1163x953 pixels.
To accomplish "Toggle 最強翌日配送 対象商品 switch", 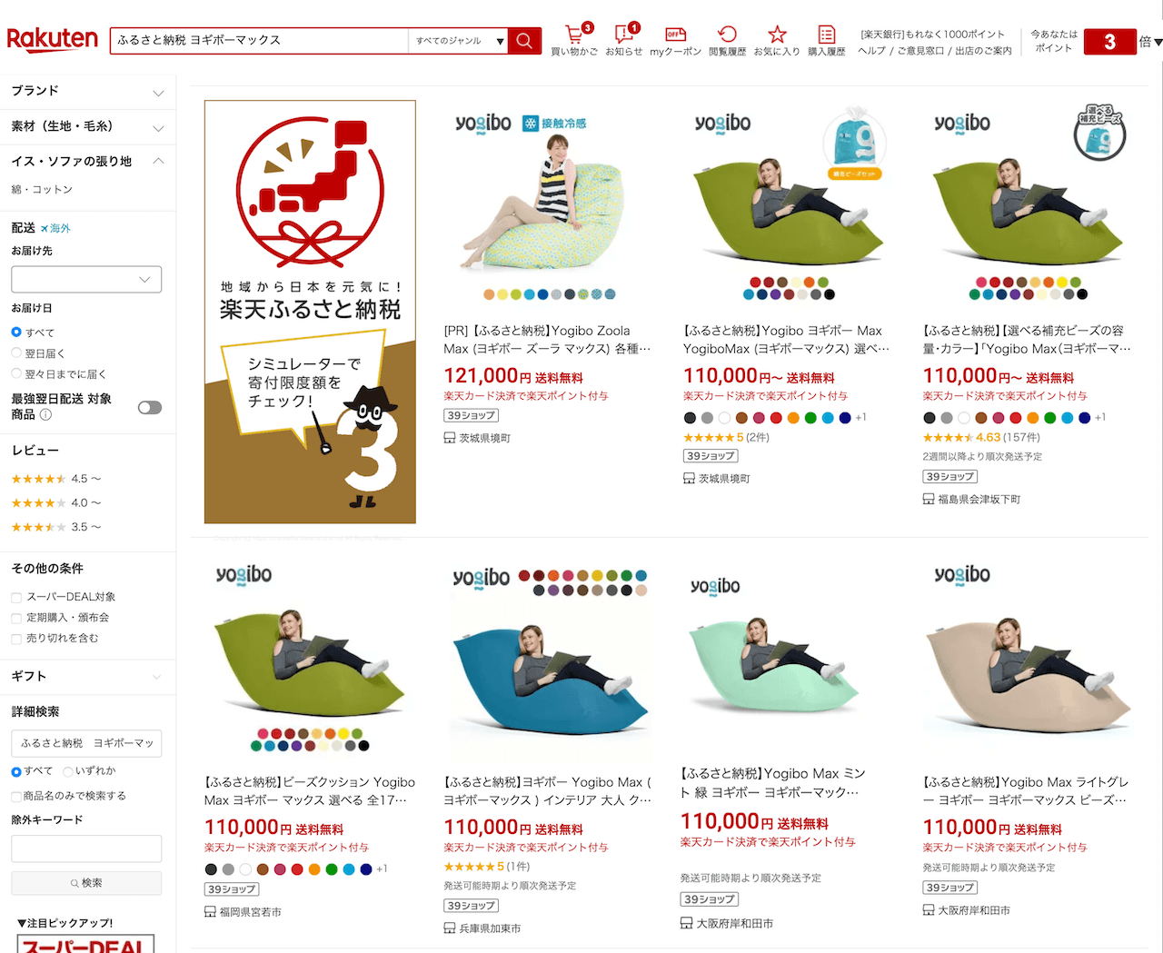I will click(x=150, y=407).
